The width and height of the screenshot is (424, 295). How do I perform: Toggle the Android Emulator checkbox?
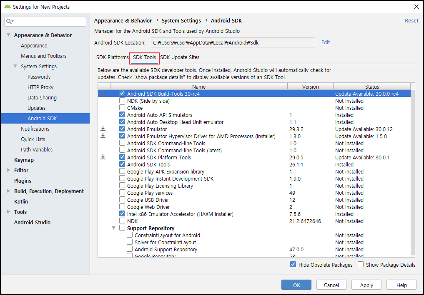click(122, 129)
